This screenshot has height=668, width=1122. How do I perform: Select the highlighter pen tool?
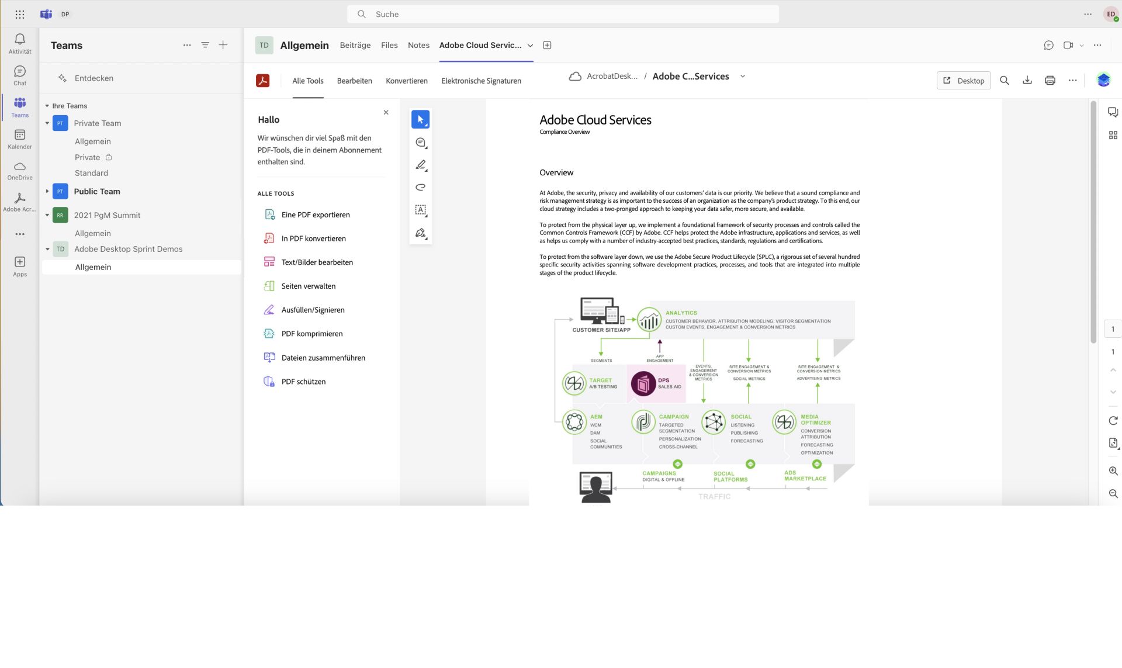point(421,165)
